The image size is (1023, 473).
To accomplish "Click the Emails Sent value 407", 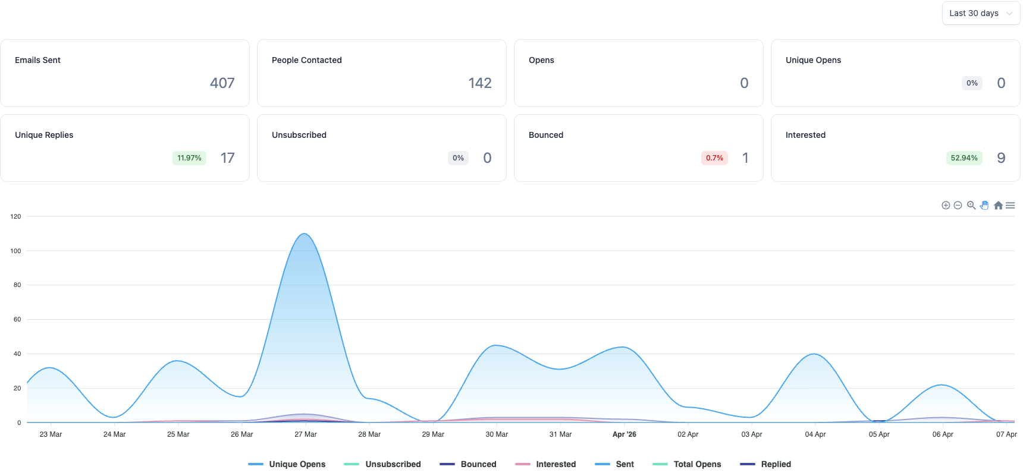I will [x=222, y=83].
